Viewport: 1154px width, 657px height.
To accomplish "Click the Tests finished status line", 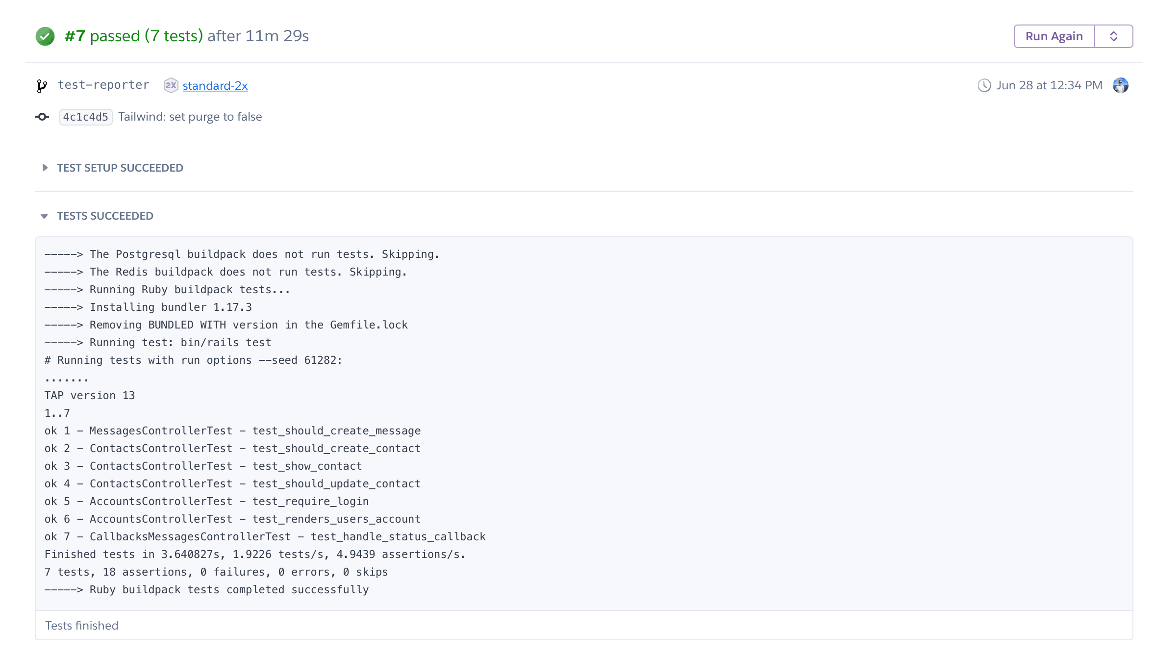I will 82,625.
